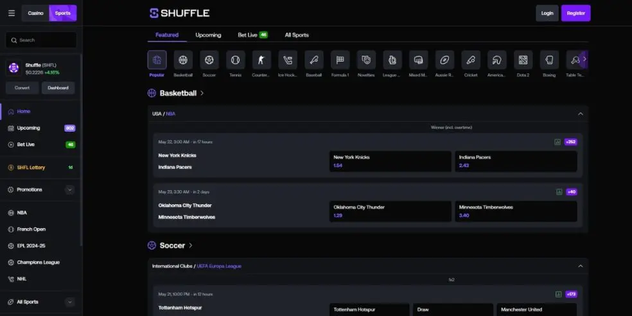The image size is (632, 316).
Task: Open stats icon for Tottenham match
Action: click(x=558, y=294)
